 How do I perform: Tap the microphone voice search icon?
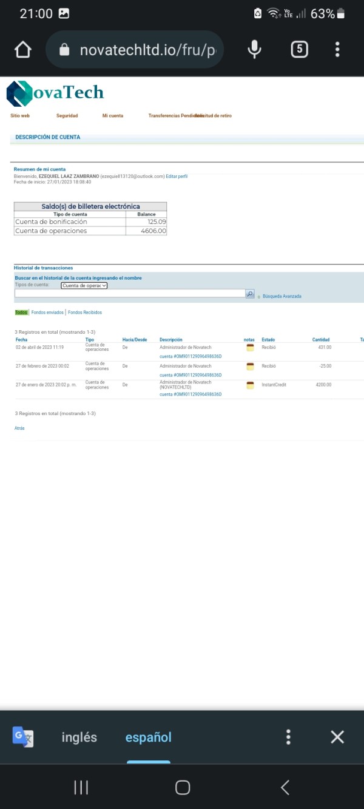click(x=255, y=50)
